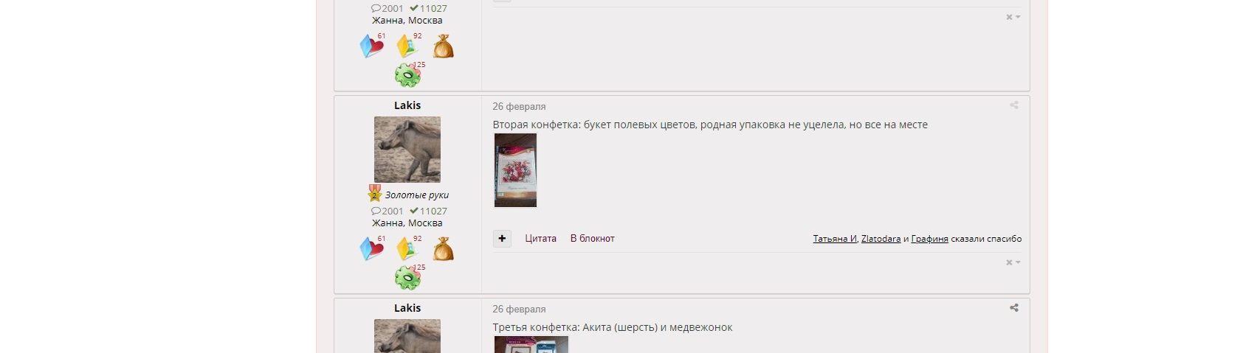Click money bag badge beside the bouquet post
The width and height of the screenshot is (1240, 353).
click(443, 249)
